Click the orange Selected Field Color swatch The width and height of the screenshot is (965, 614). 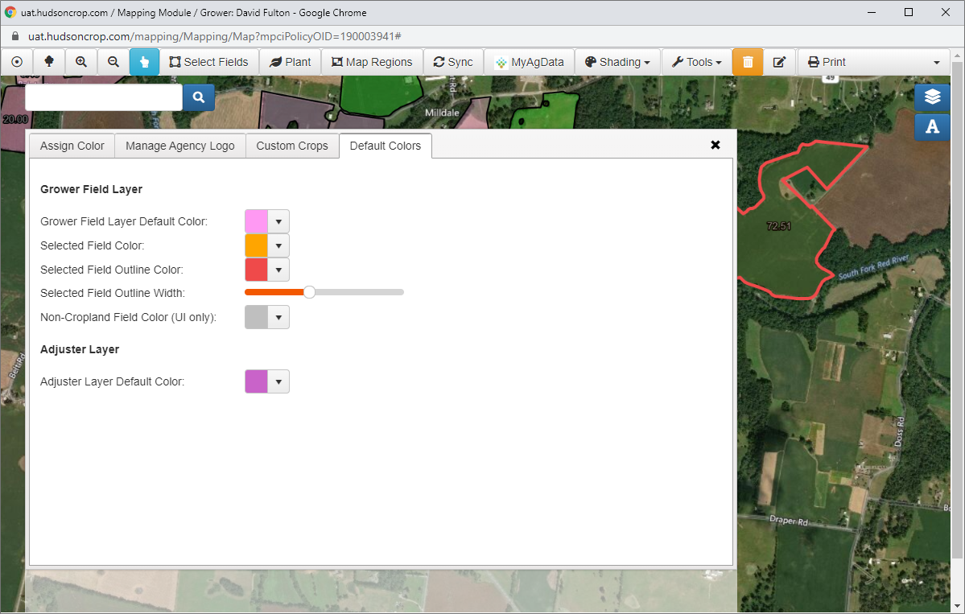click(x=257, y=245)
